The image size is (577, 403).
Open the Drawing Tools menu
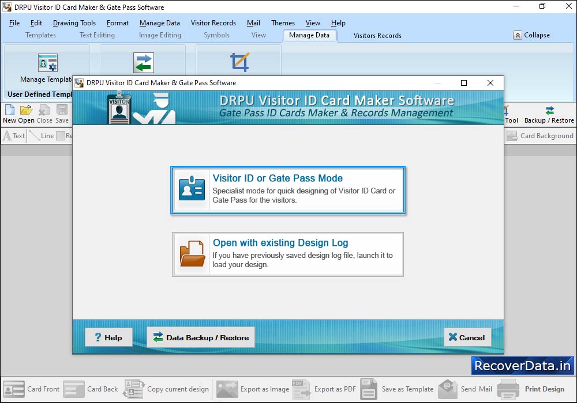click(x=74, y=23)
